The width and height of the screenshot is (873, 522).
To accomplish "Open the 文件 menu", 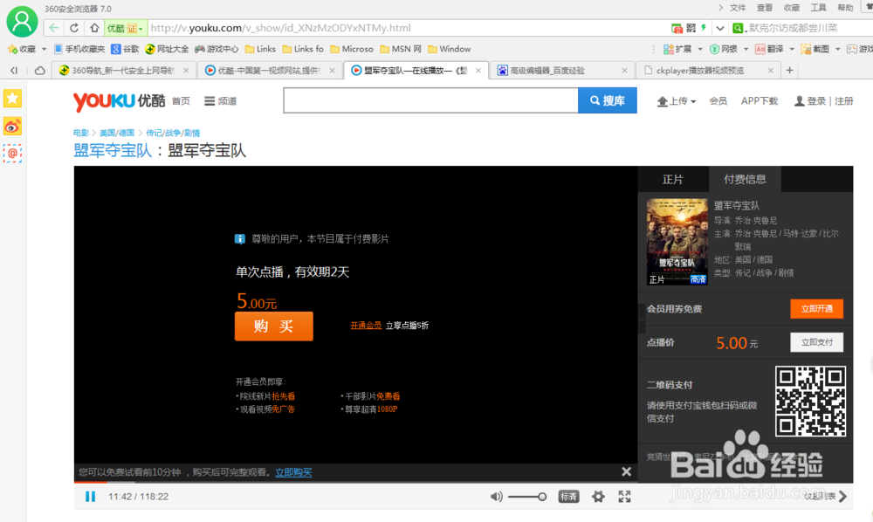I will click(738, 7).
